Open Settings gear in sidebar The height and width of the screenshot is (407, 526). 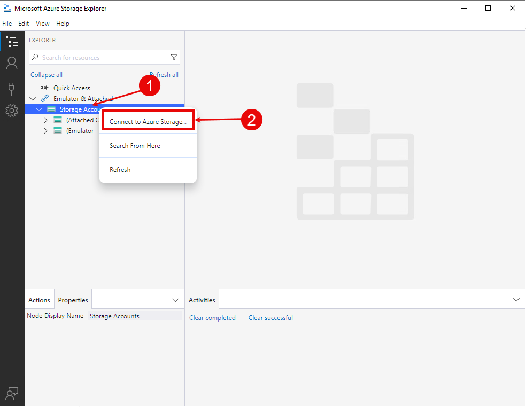click(x=12, y=111)
